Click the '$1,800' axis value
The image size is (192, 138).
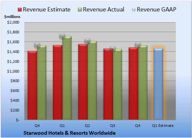coord(13,32)
